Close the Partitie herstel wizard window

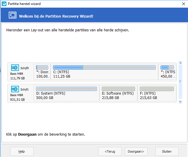(181, 4)
